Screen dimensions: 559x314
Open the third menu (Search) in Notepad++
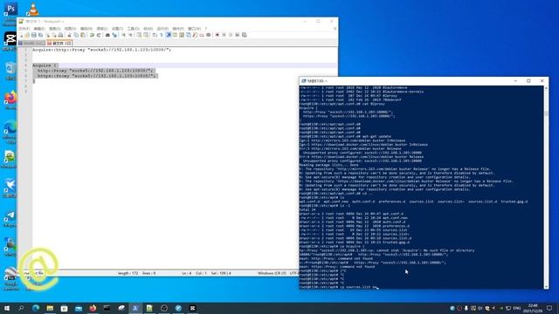coord(54,29)
